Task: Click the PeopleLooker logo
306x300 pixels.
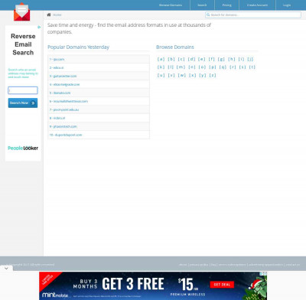Action: click(x=23, y=148)
